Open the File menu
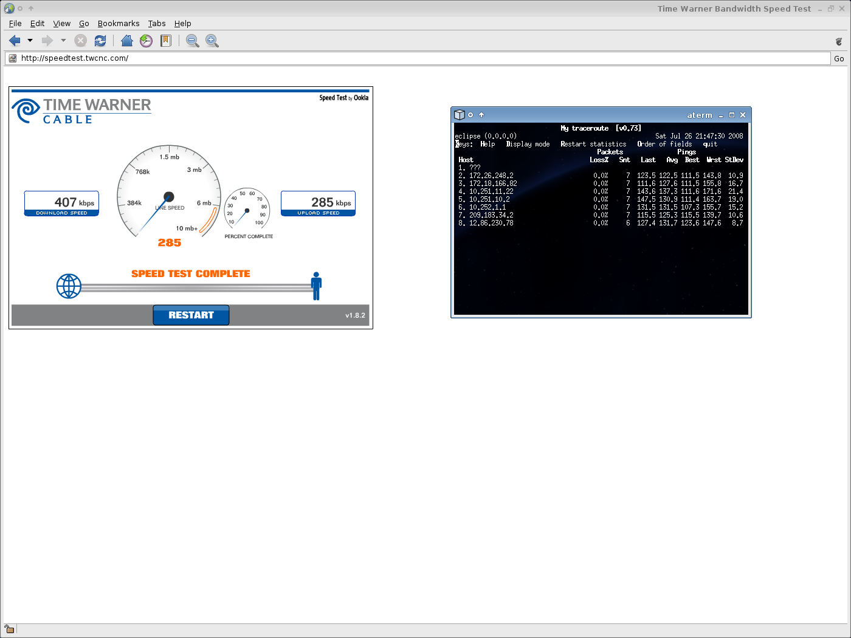The height and width of the screenshot is (638, 851). click(x=15, y=24)
